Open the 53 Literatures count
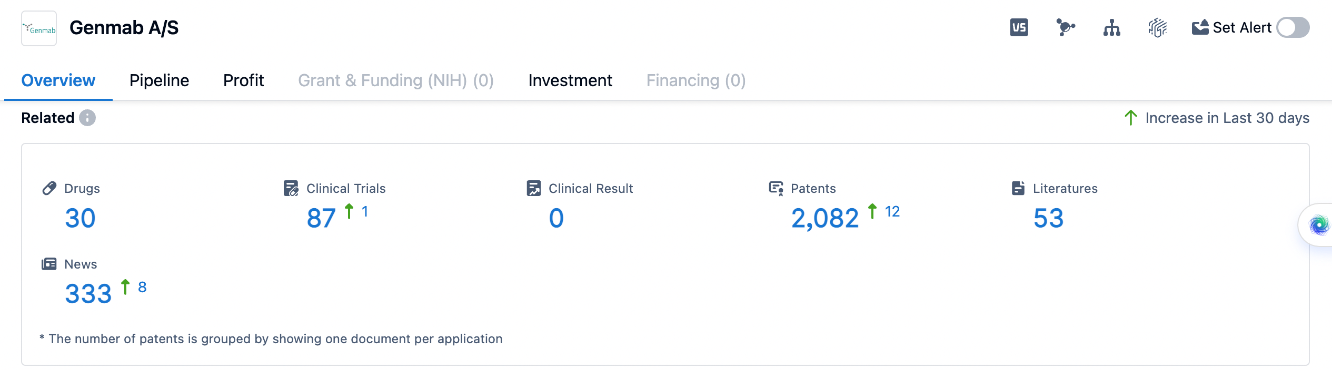The image size is (1332, 370). coord(1048,218)
